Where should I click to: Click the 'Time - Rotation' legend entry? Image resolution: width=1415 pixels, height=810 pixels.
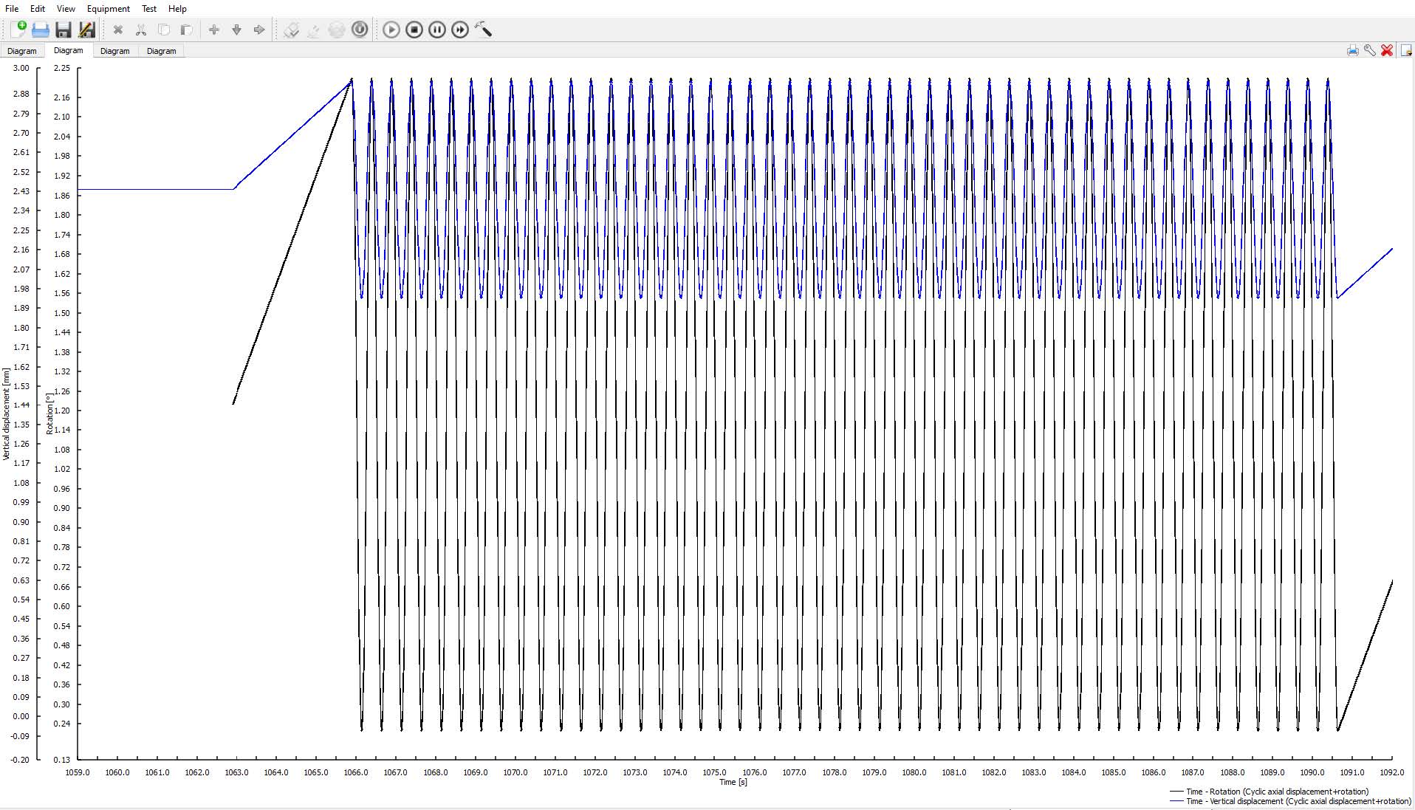pos(1270,792)
